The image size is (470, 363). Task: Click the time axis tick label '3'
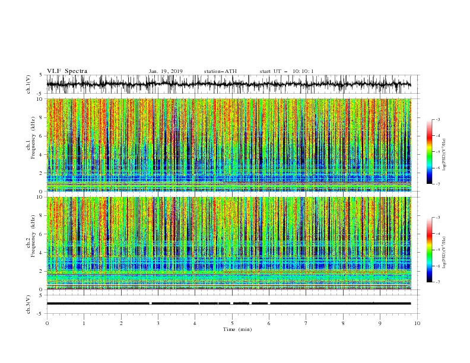pyautogui.click(x=158, y=323)
